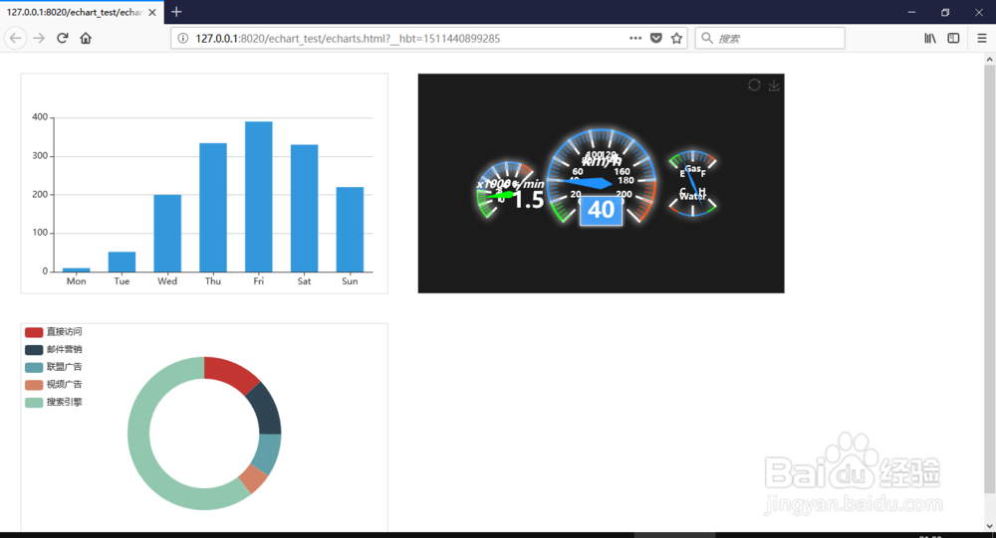Restore the gauge chart with refresh icon

pyautogui.click(x=754, y=85)
